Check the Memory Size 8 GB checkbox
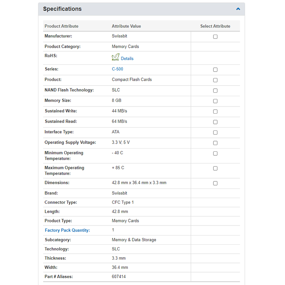Viewport: 285px width, 285px height. click(215, 101)
